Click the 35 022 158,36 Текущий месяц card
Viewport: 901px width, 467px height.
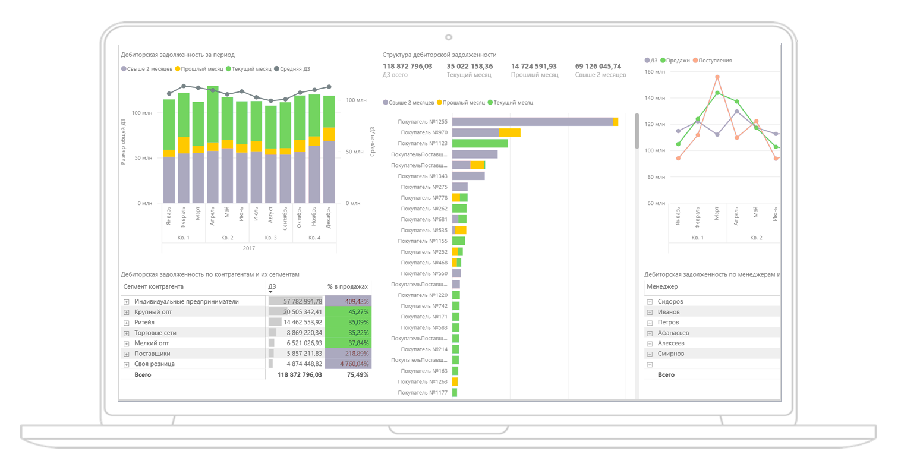pos(470,70)
